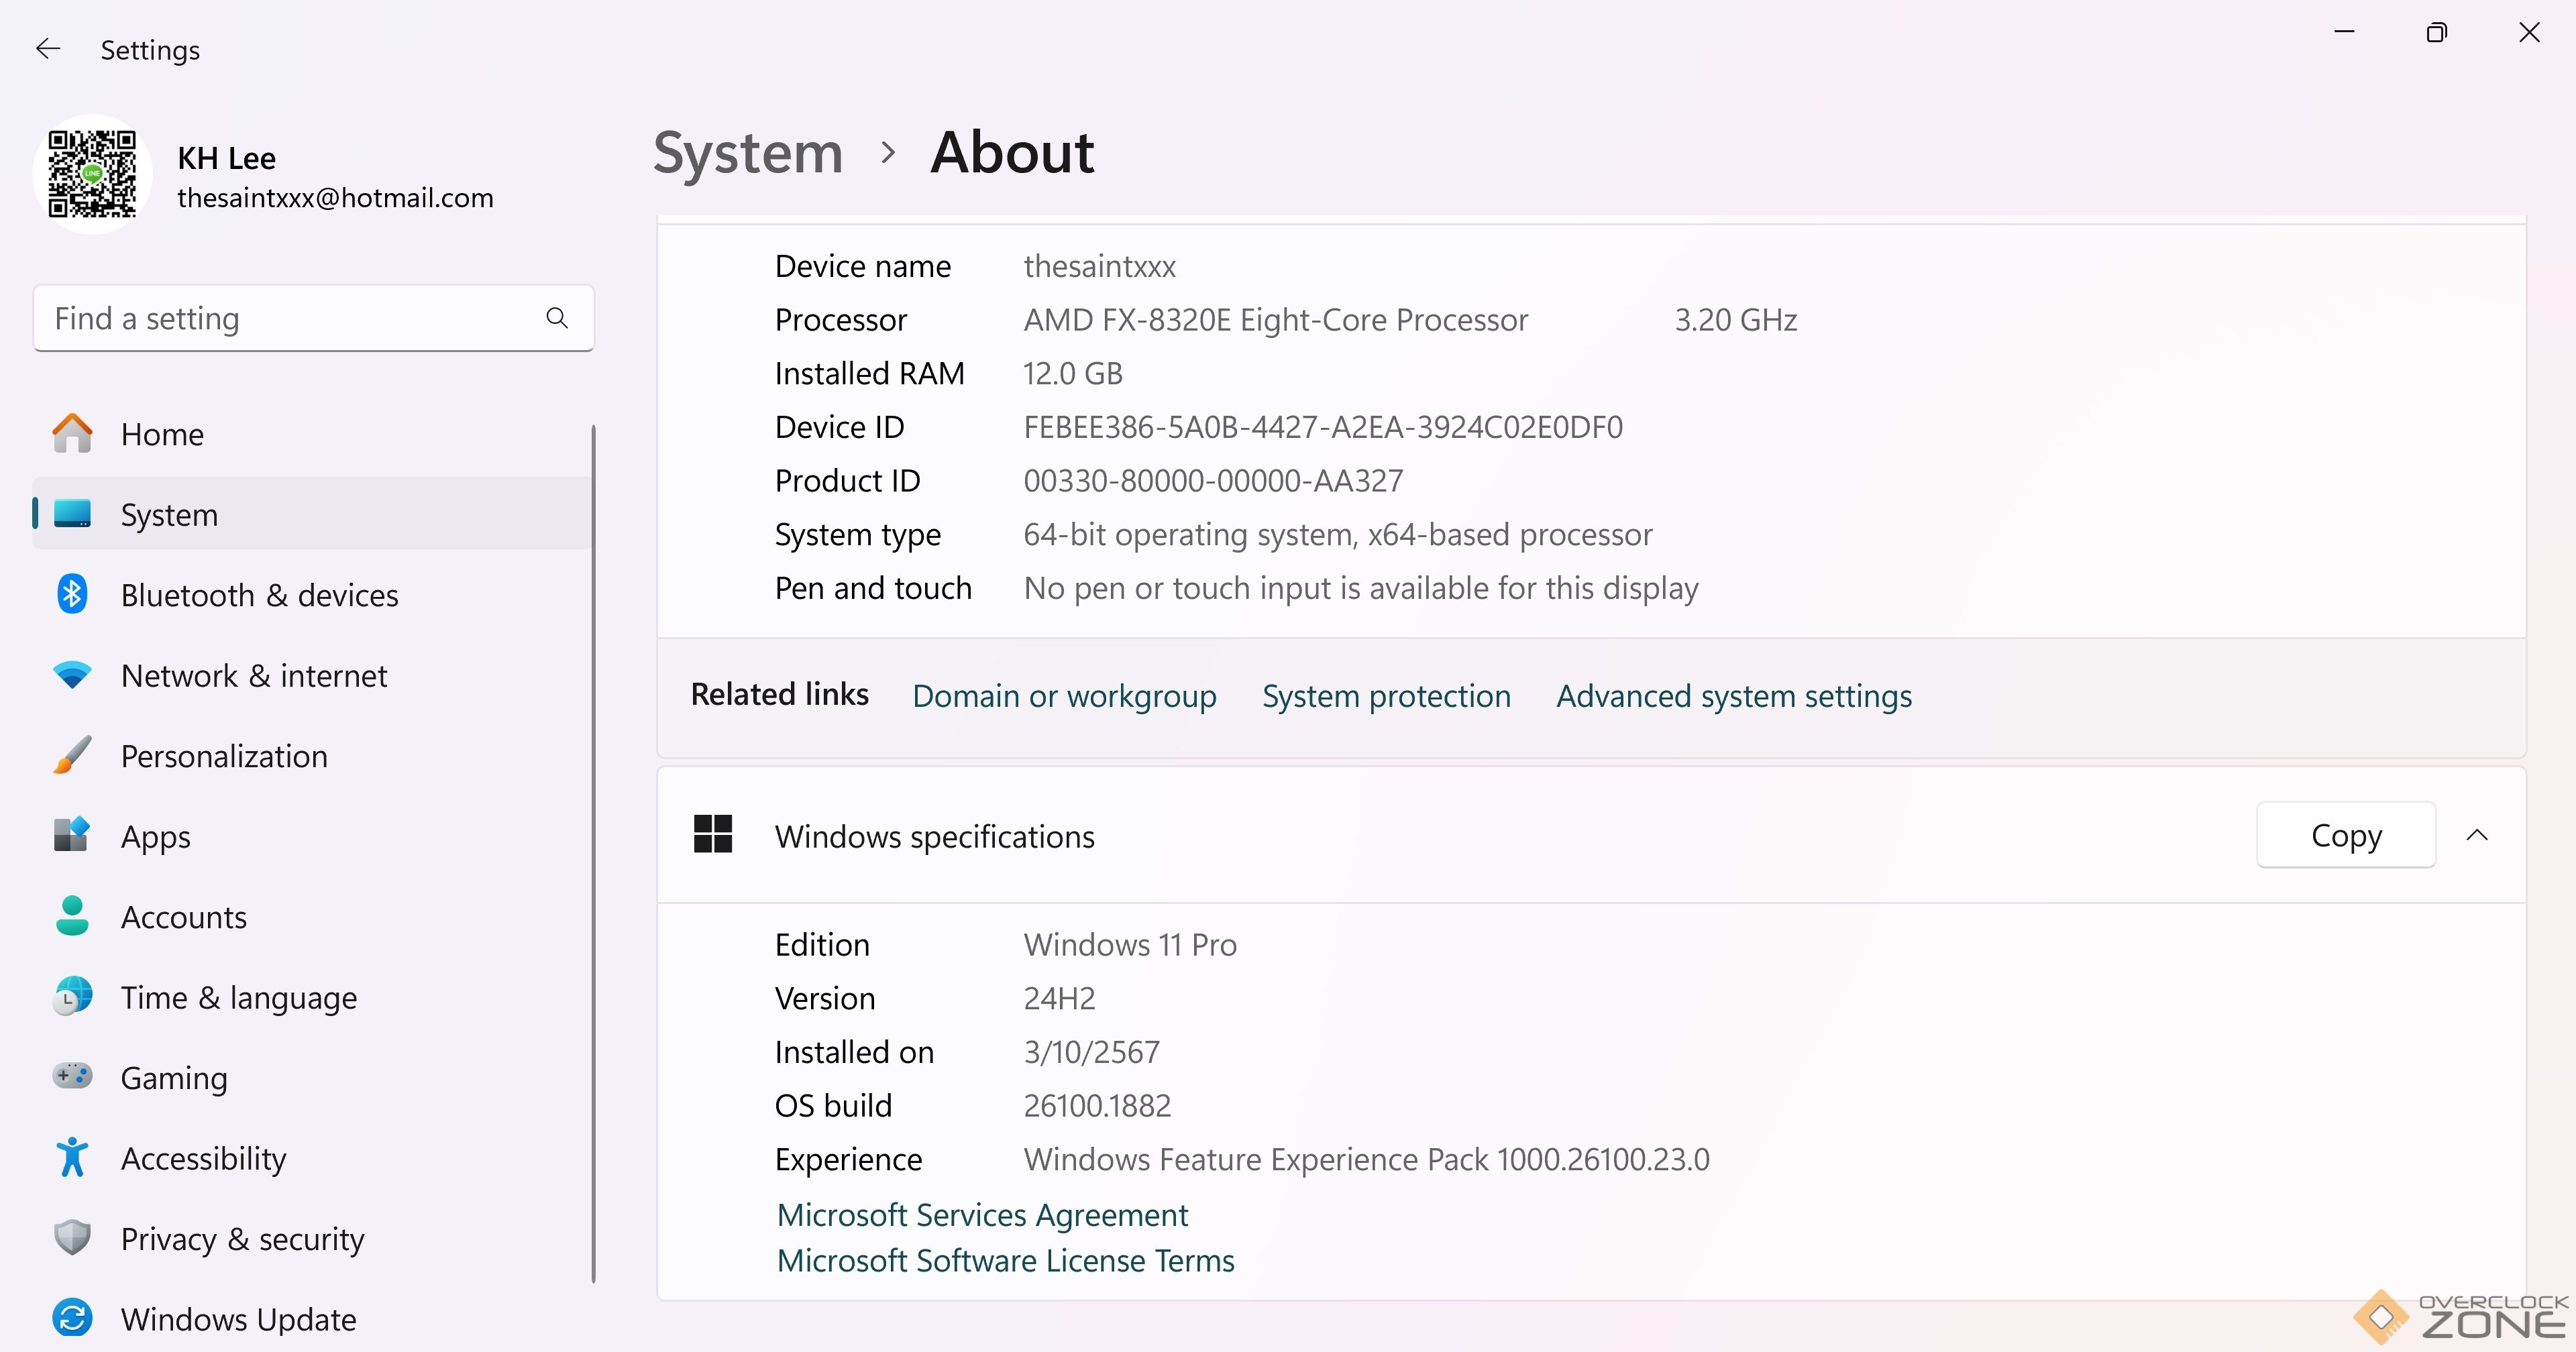Viewport: 2576px width, 1352px height.
Task: Open Windows Update page
Action: [312, 1319]
